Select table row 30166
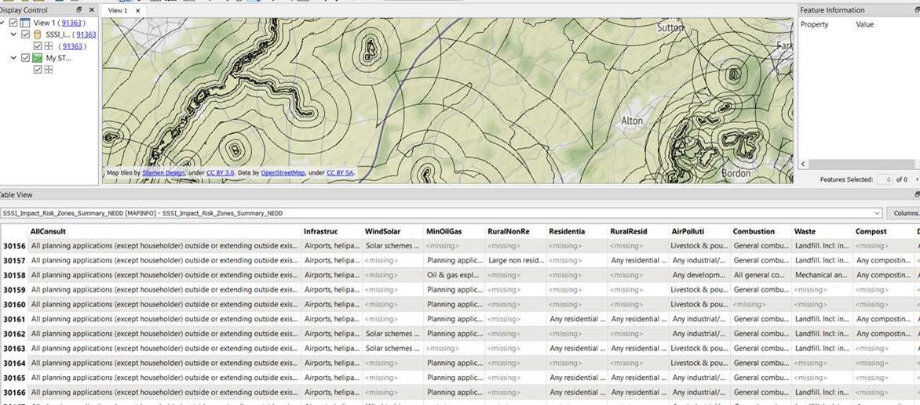Viewport: 920px width, 405px height. 14,392
